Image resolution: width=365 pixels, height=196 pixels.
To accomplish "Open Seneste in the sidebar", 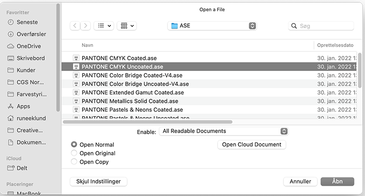I will coord(23,22).
